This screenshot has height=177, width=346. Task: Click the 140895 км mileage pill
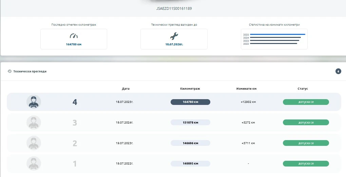pos(190,163)
